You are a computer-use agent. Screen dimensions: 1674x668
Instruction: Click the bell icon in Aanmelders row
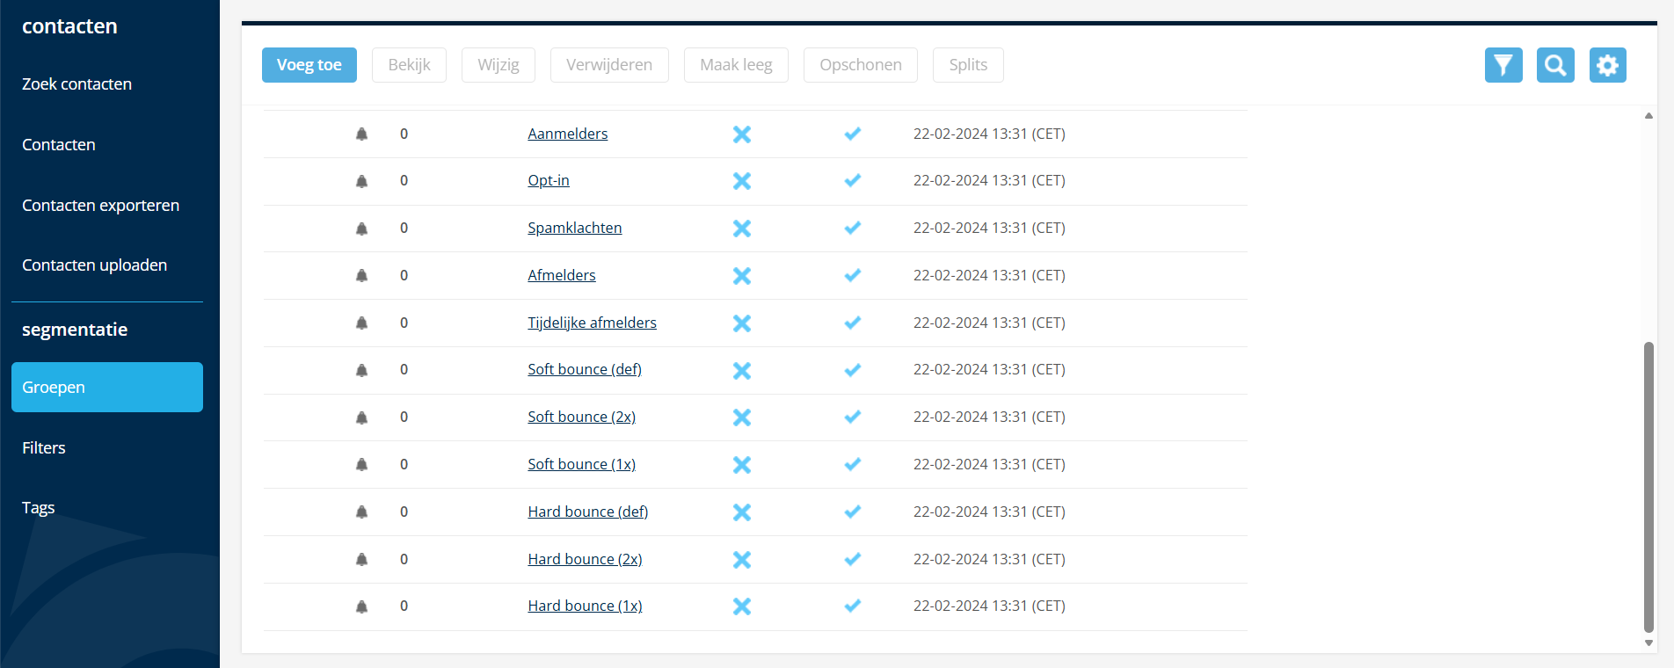point(361,134)
